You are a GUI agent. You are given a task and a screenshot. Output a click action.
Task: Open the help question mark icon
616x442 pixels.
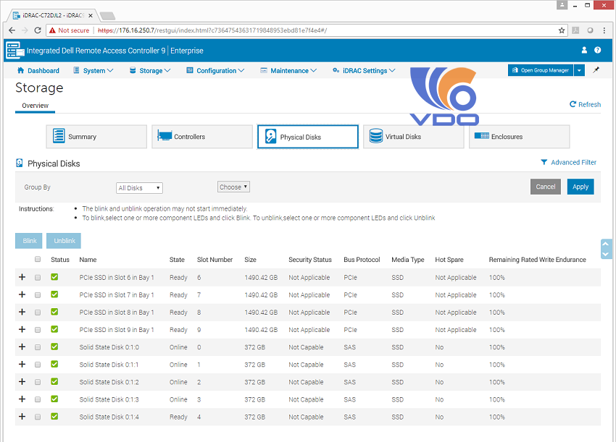[x=598, y=50]
